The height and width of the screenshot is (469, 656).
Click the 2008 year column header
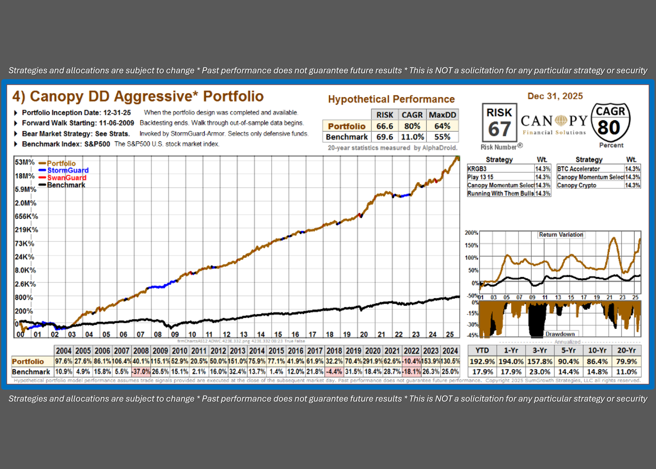[141, 351]
